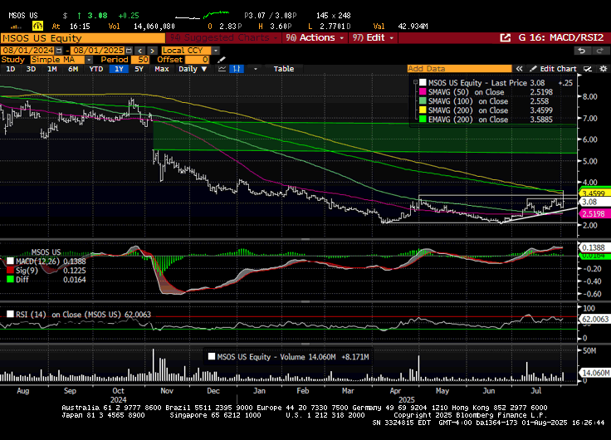This screenshot has height=440, width=611.
Task: Click the 0.1388 MACD axis value label
Action: click(x=594, y=247)
